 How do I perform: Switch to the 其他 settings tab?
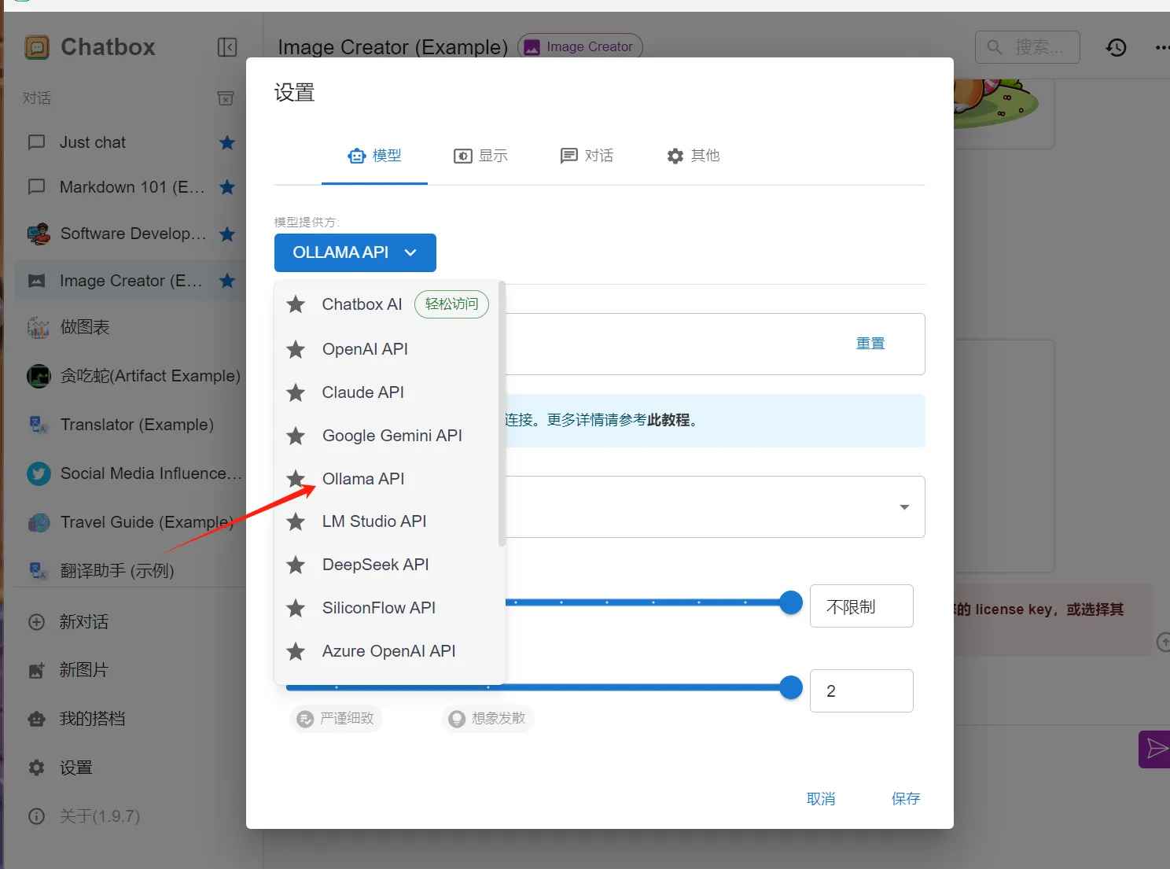(693, 156)
